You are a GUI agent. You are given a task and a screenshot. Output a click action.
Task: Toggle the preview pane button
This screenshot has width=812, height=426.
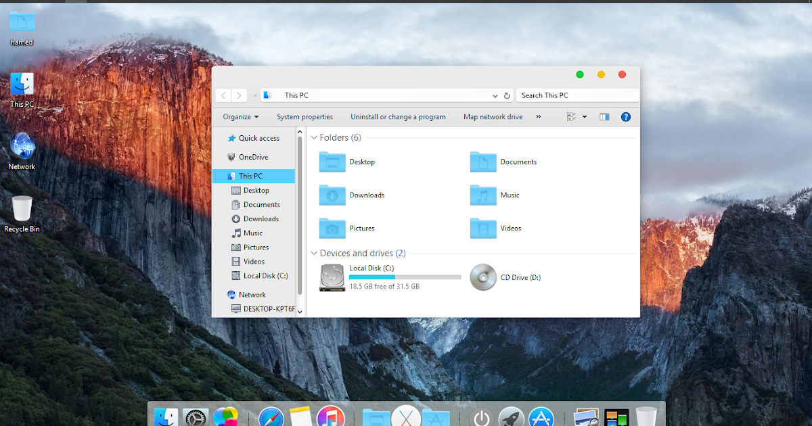[x=604, y=117]
